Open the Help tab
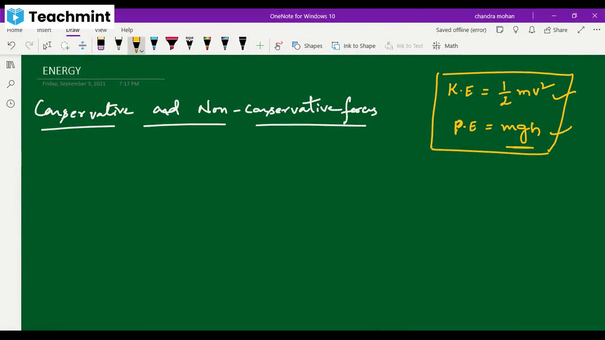Viewport: 605px width, 340px height. pos(127,30)
